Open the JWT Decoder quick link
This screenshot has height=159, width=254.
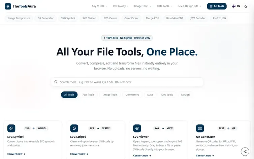click(x=198, y=18)
